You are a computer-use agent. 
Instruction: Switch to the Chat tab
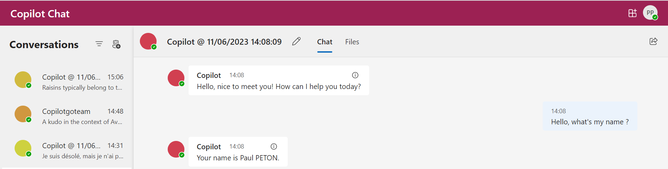tap(325, 42)
